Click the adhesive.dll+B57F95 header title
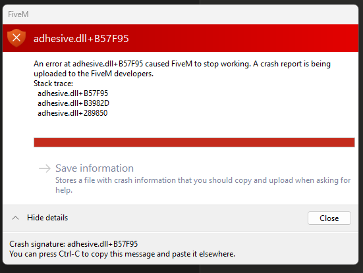363x273 pixels. click(81, 39)
